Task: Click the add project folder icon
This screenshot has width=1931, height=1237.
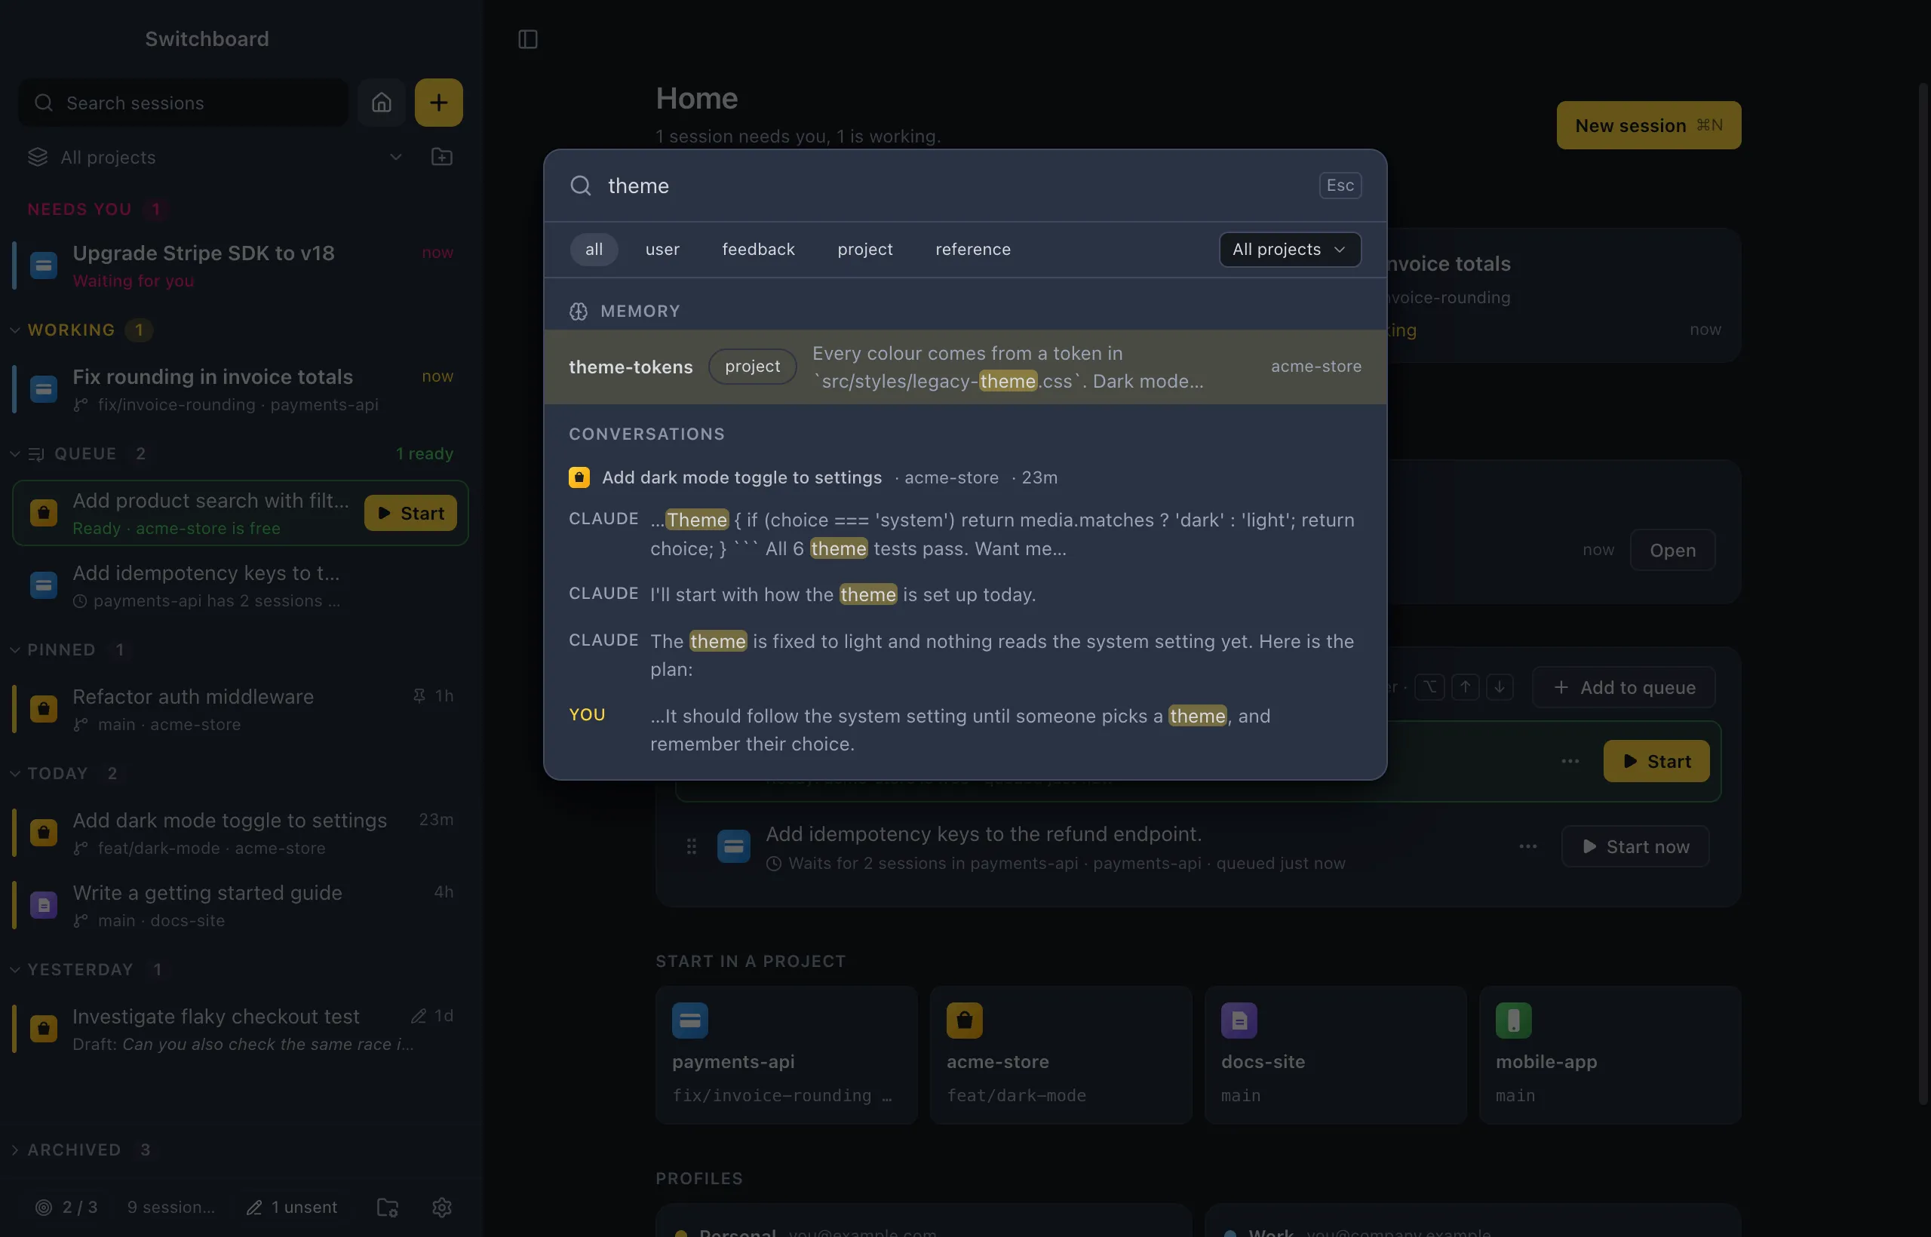Action: [x=442, y=157]
